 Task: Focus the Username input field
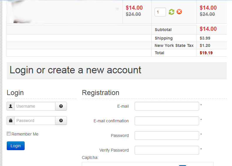(35, 106)
